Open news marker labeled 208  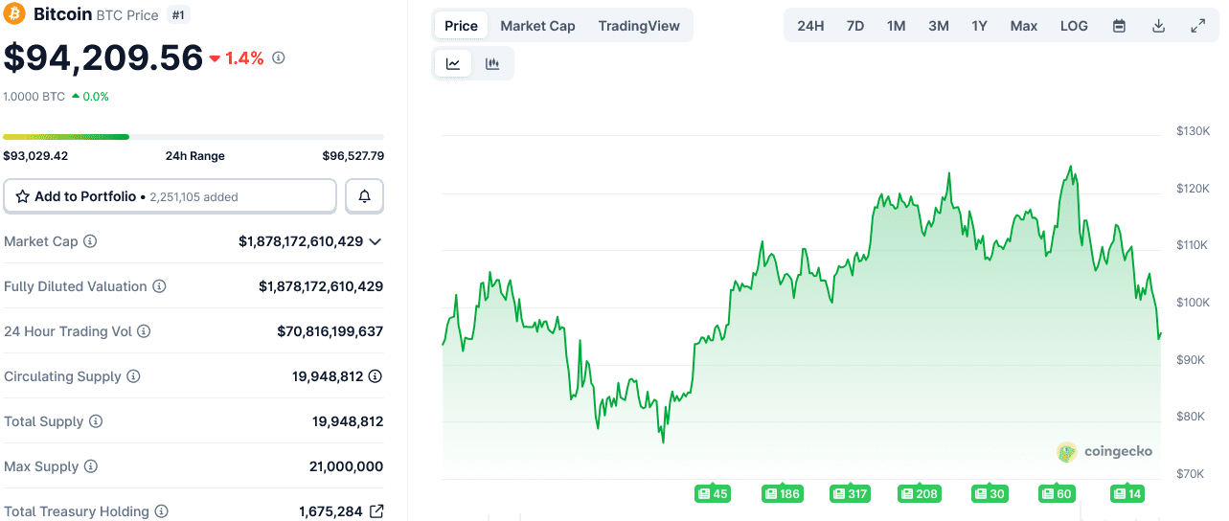tap(919, 494)
